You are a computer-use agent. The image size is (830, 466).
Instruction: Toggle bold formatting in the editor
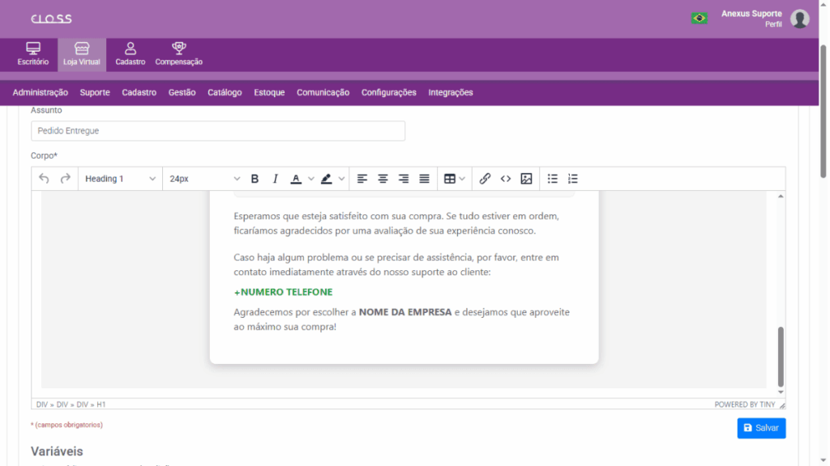(255, 179)
